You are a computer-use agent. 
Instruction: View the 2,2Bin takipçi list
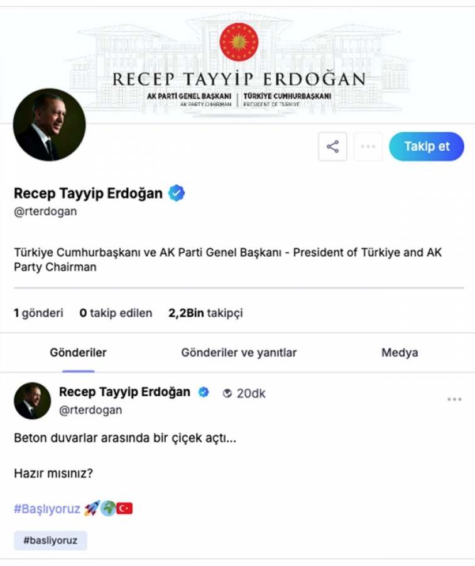tap(205, 313)
